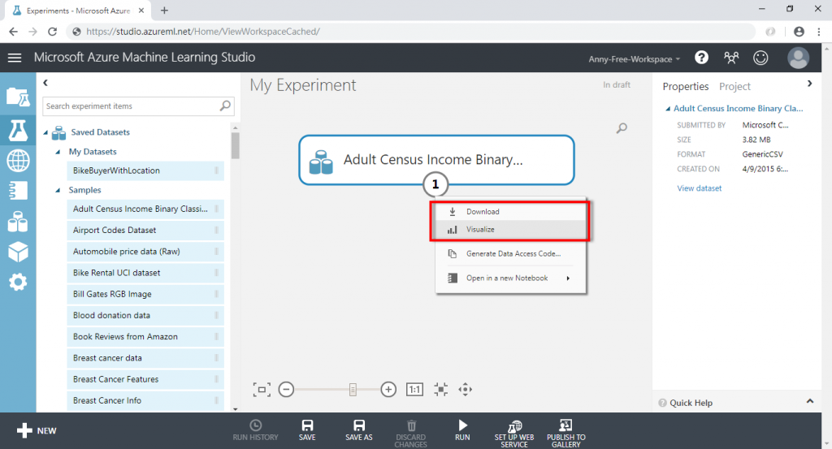Viewport: 832px width, 449px height.
Task: Collapse the properties pane with right chevron
Action: pyautogui.click(x=809, y=84)
